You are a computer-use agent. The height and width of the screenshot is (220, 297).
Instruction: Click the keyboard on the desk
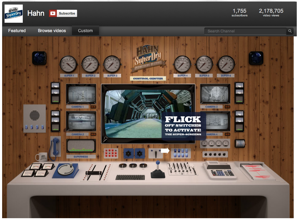[x=130, y=177]
